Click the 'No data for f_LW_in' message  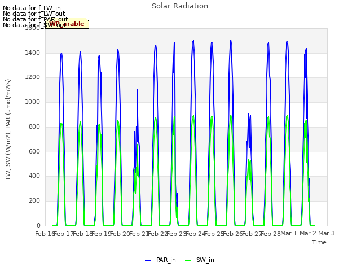(x=32, y=8)
